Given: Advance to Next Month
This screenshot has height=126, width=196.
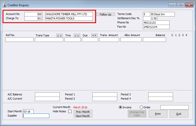Looking at the screenshot, I should coord(83,116).
